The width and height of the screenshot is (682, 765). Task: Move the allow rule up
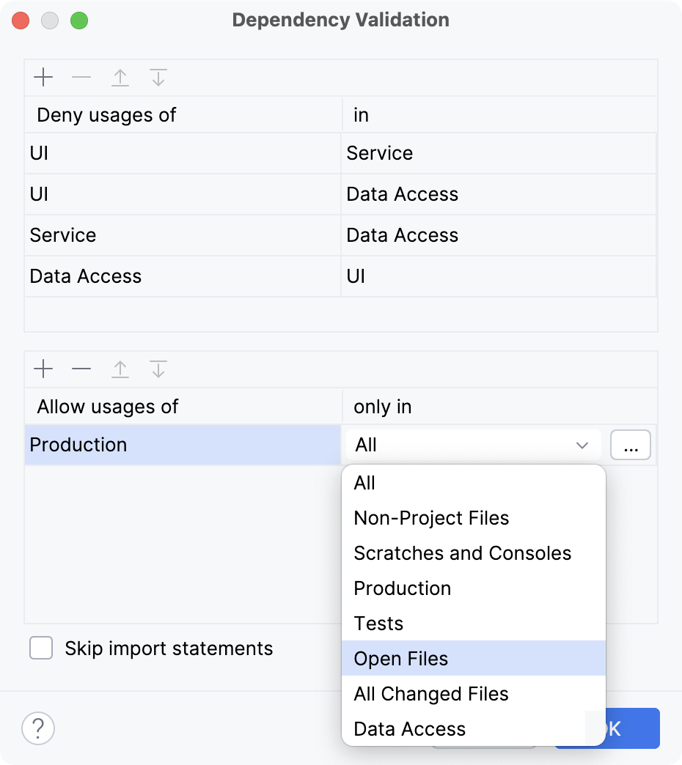click(120, 369)
